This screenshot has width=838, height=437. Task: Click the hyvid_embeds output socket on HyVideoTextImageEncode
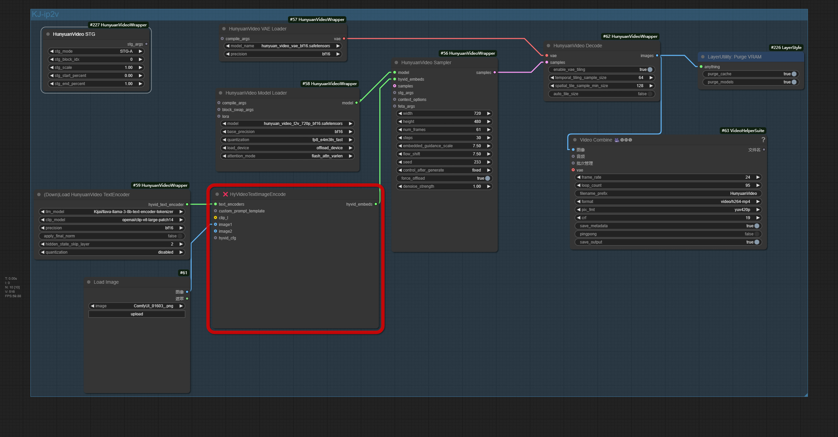click(x=376, y=204)
